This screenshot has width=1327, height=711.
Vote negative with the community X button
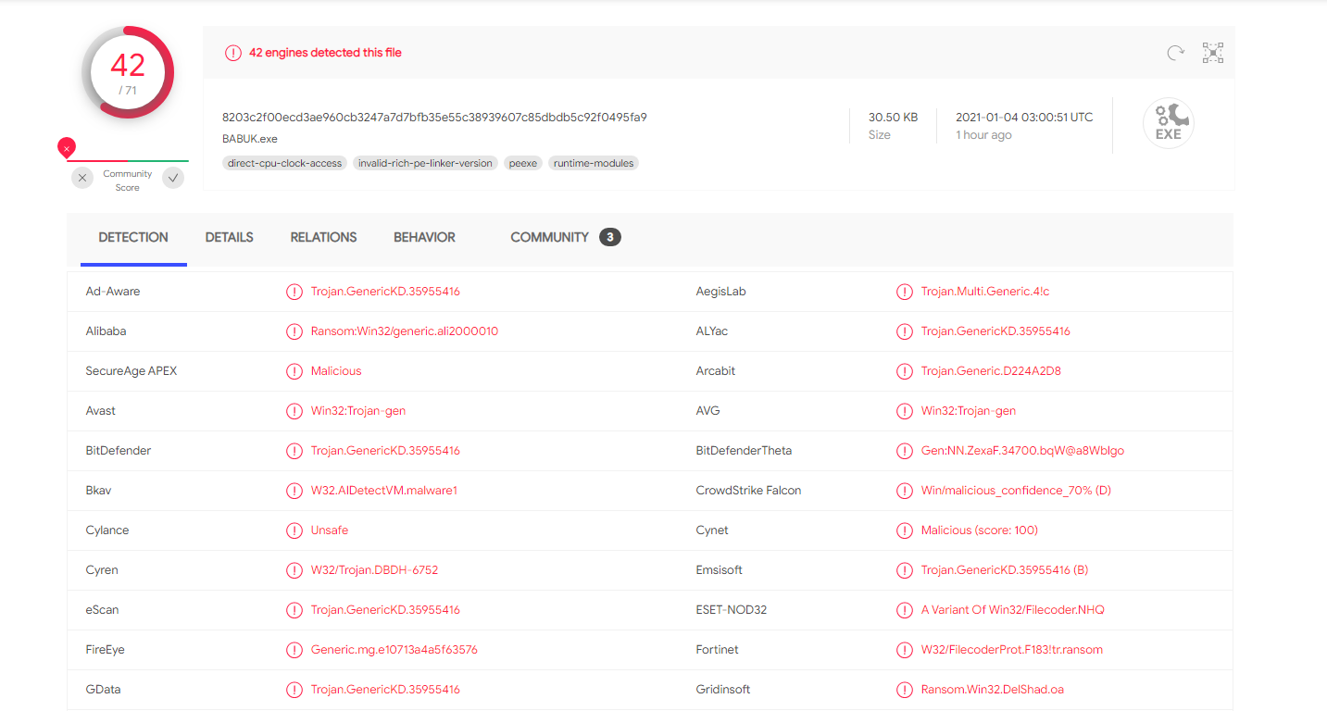coord(82,178)
